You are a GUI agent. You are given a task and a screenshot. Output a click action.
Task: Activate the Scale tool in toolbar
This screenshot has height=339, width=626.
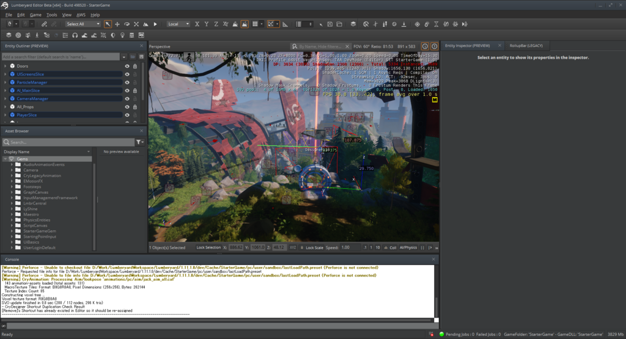point(136,24)
